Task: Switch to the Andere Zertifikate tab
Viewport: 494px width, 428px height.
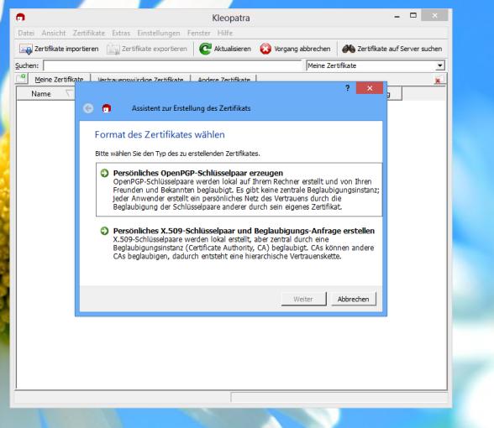Action: coord(223,79)
